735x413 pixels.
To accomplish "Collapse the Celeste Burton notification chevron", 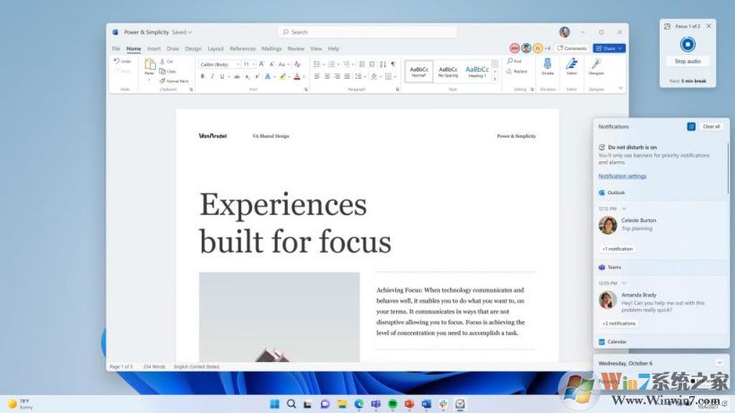I will coord(624,208).
